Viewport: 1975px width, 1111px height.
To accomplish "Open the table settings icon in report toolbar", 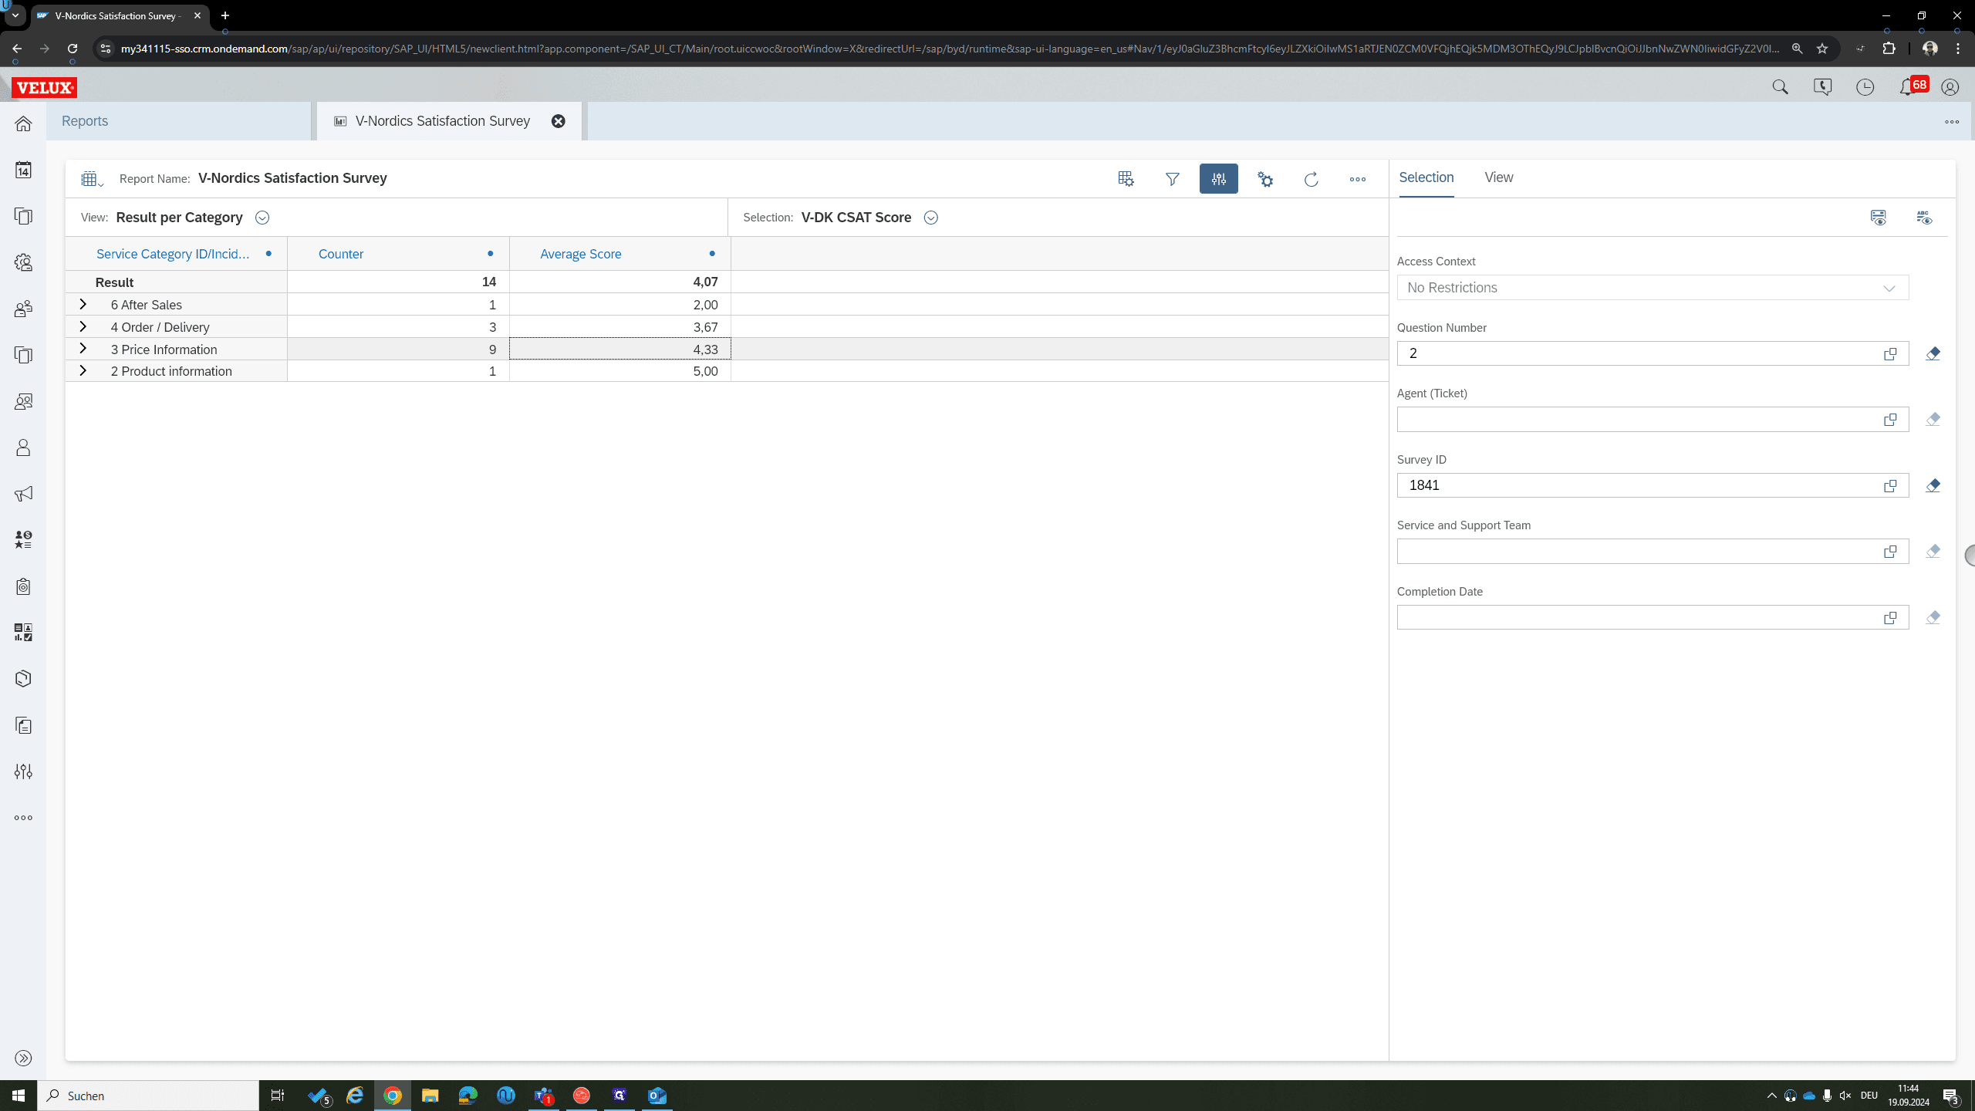I will 1126,179.
